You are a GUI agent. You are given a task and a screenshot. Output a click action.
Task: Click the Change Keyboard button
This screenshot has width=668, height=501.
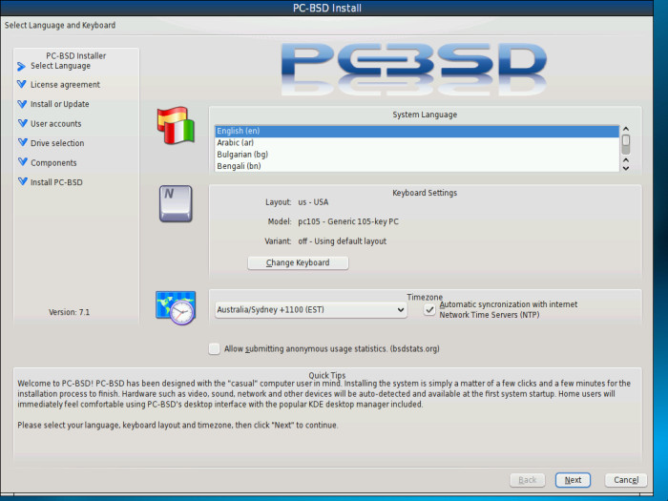298,262
